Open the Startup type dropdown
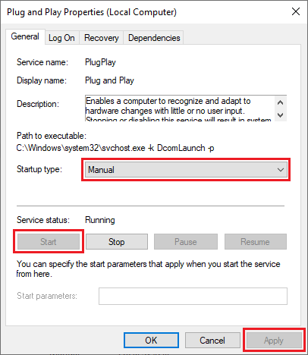The width and height of the screenshot is (308, 355). [x=186, y=170]
